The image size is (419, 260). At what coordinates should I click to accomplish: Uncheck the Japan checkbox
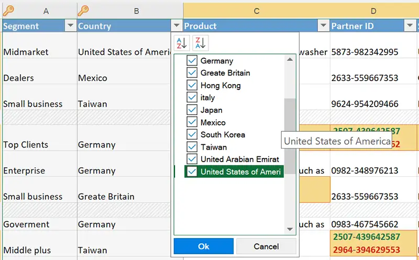pos(192,110)
